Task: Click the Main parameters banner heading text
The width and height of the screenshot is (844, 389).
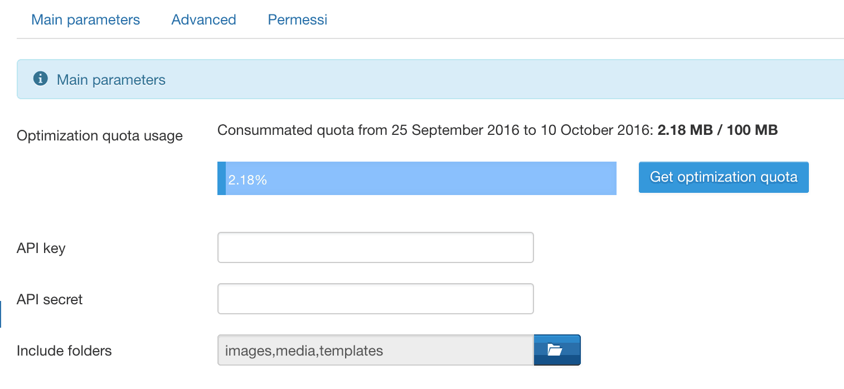Action: pos(111,80)
